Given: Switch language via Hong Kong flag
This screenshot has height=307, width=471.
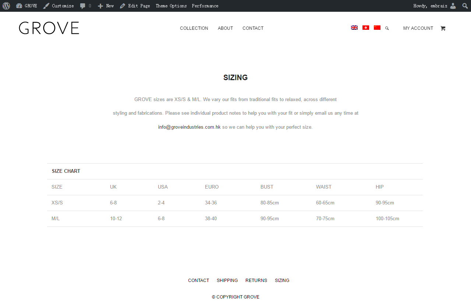Looking at the screenshot, I should click(366, 28).
